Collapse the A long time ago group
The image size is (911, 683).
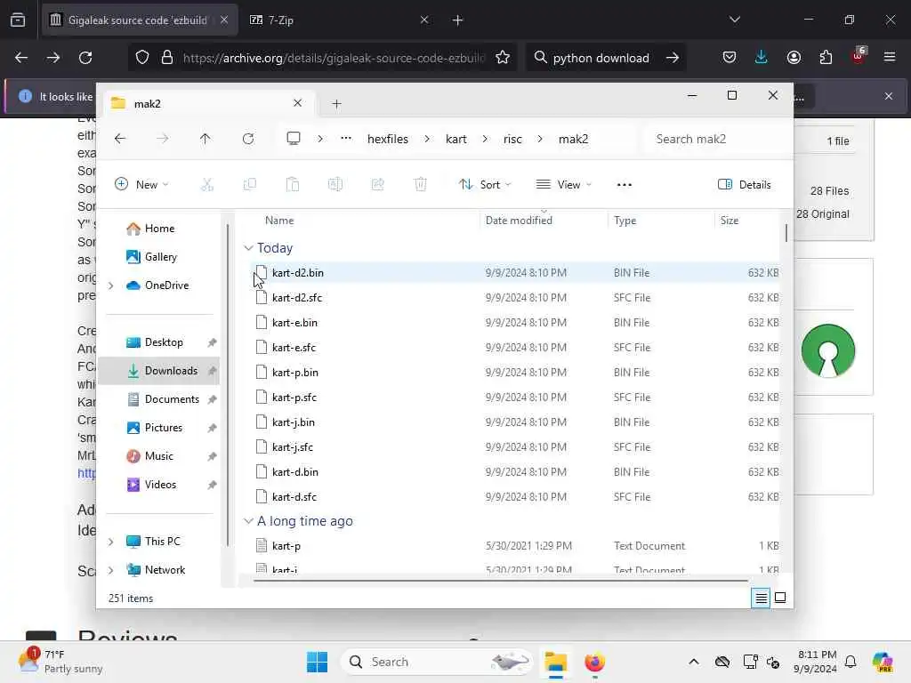[248, 521]
